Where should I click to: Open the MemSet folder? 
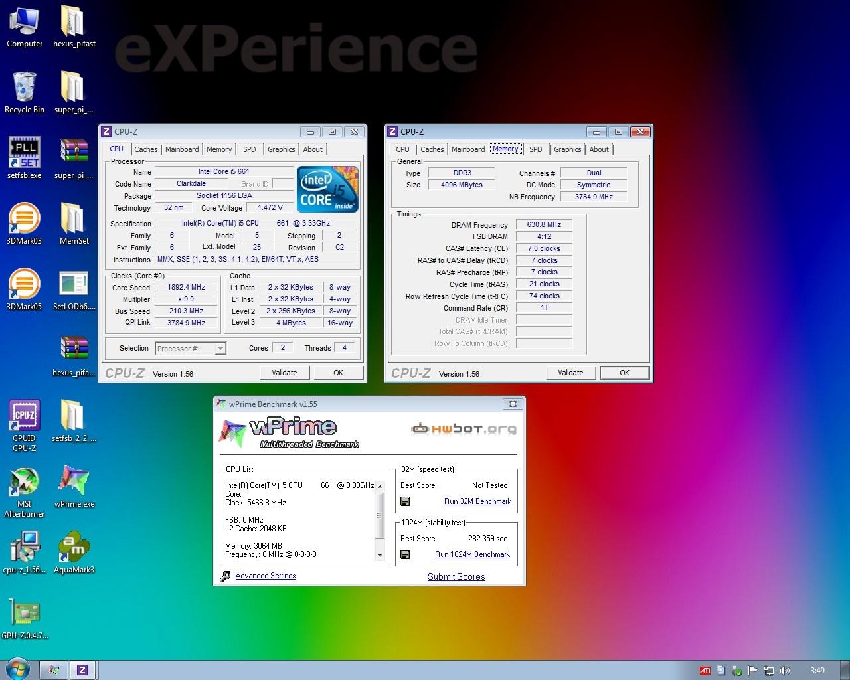[x=74, y=224]
